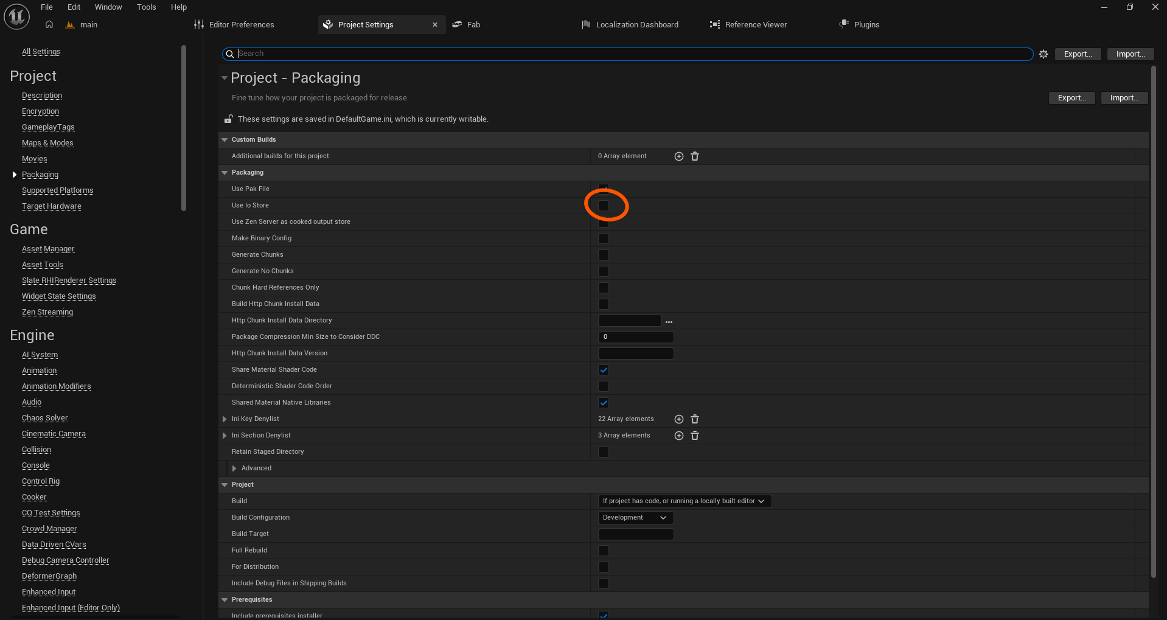Click top Import button next to search

click(1130, 54)
